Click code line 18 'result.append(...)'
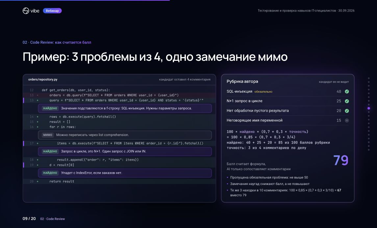Viewport: 377px width, 228px height. 119,160
